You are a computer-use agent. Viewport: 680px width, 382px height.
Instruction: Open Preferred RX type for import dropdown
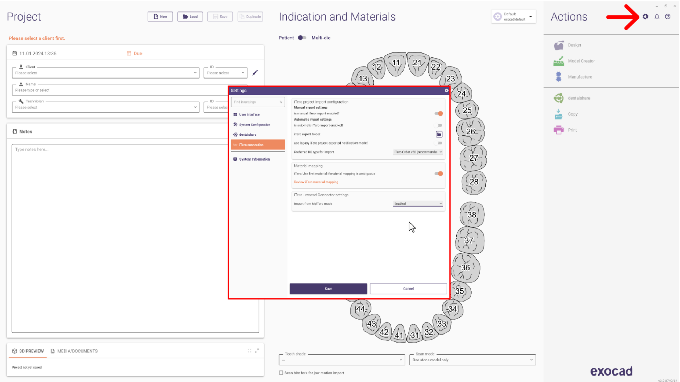[x=418, y=152]
